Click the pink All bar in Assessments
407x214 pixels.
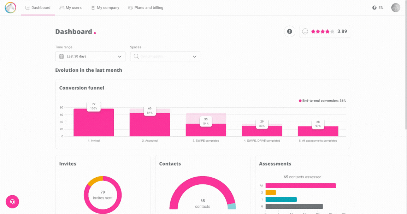(x=300, y=186)
